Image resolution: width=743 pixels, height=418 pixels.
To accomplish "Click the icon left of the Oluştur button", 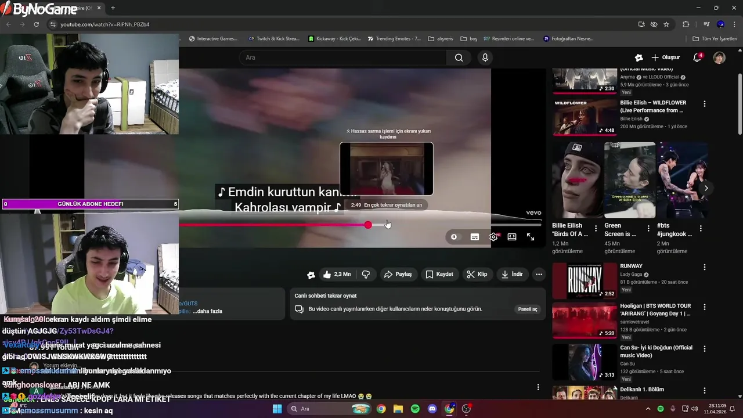I will (639, 57).
